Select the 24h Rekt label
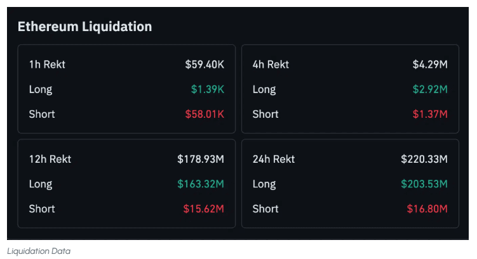Screen dimensions: 477x259 tap(274, 159)
